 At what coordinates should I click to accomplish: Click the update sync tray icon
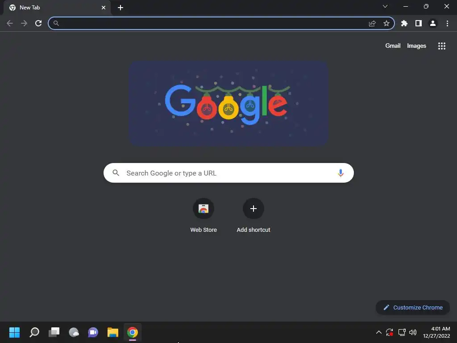point(390,332)
